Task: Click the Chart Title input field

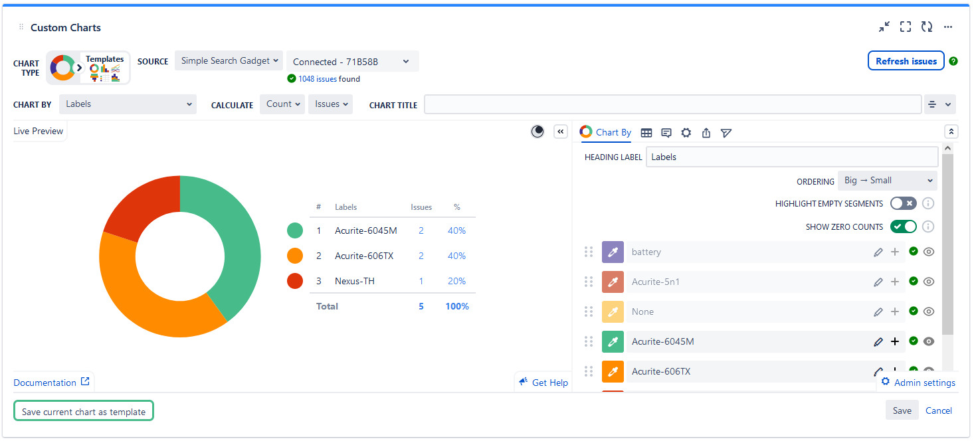Action: (x=672, y=104)
